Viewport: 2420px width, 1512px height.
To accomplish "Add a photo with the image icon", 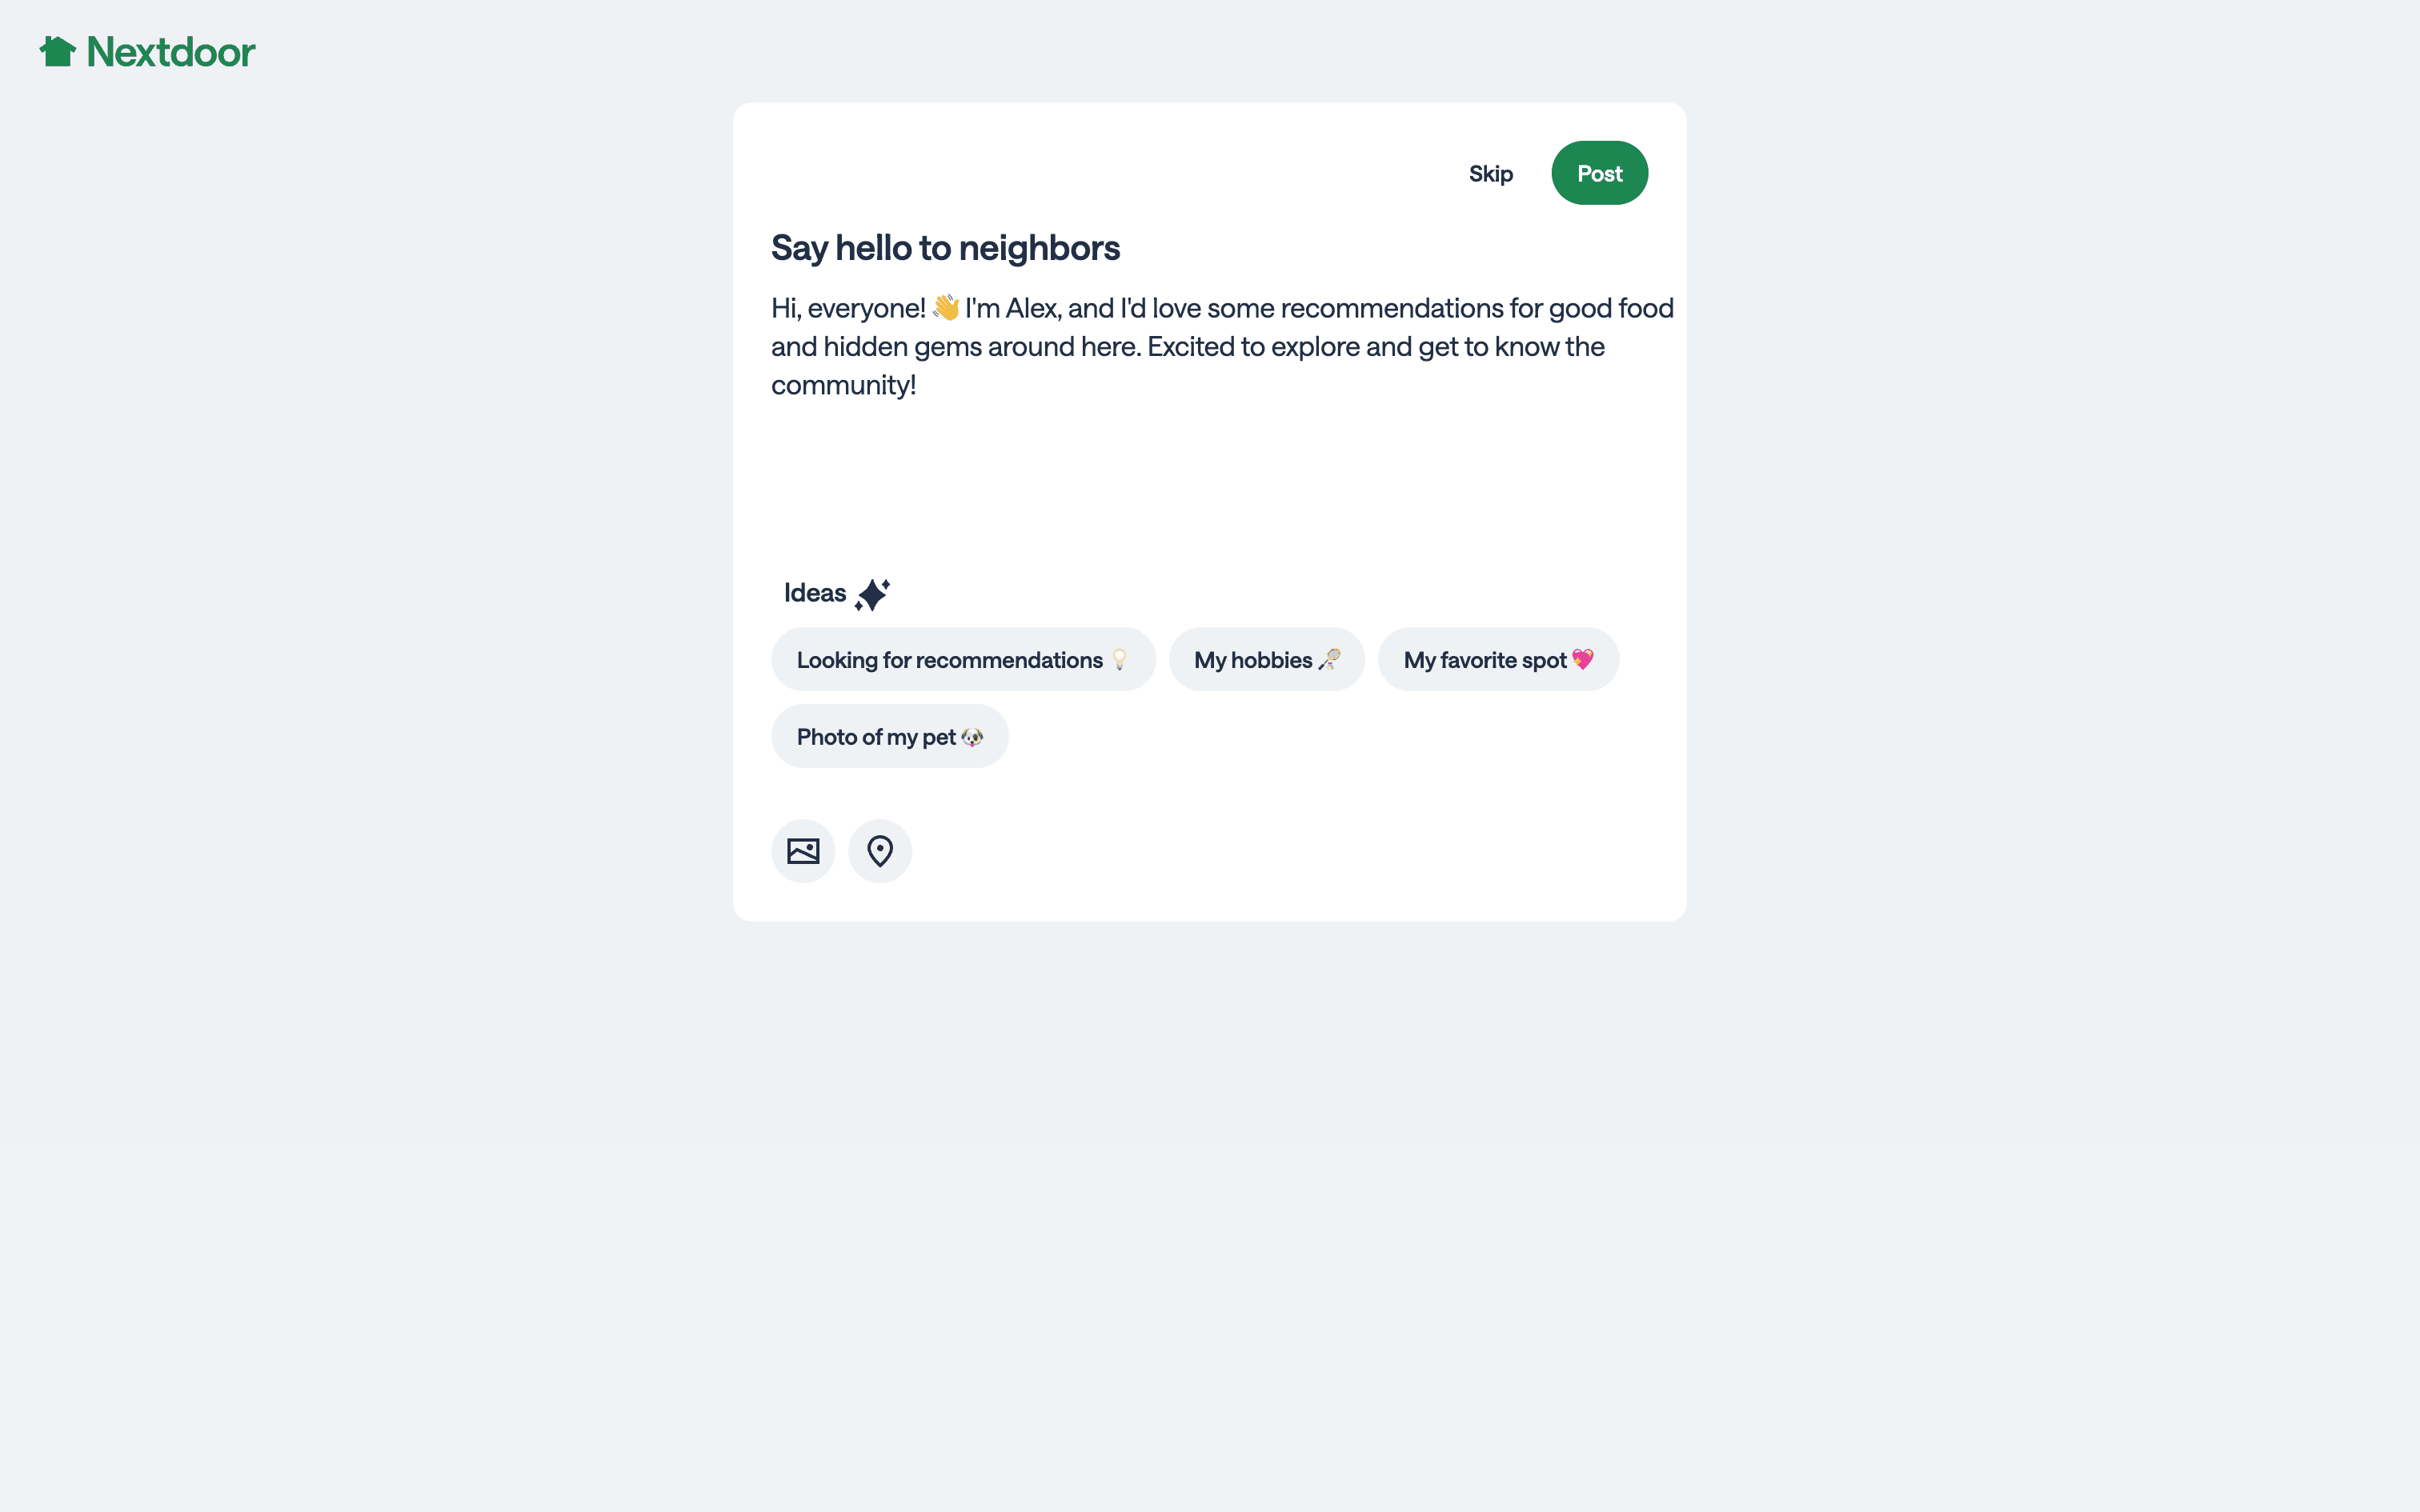I will pyautogui.click(x=803, y=851).
